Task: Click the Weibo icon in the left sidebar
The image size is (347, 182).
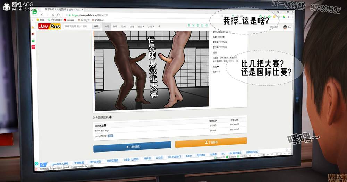Action: coord(33,34)
